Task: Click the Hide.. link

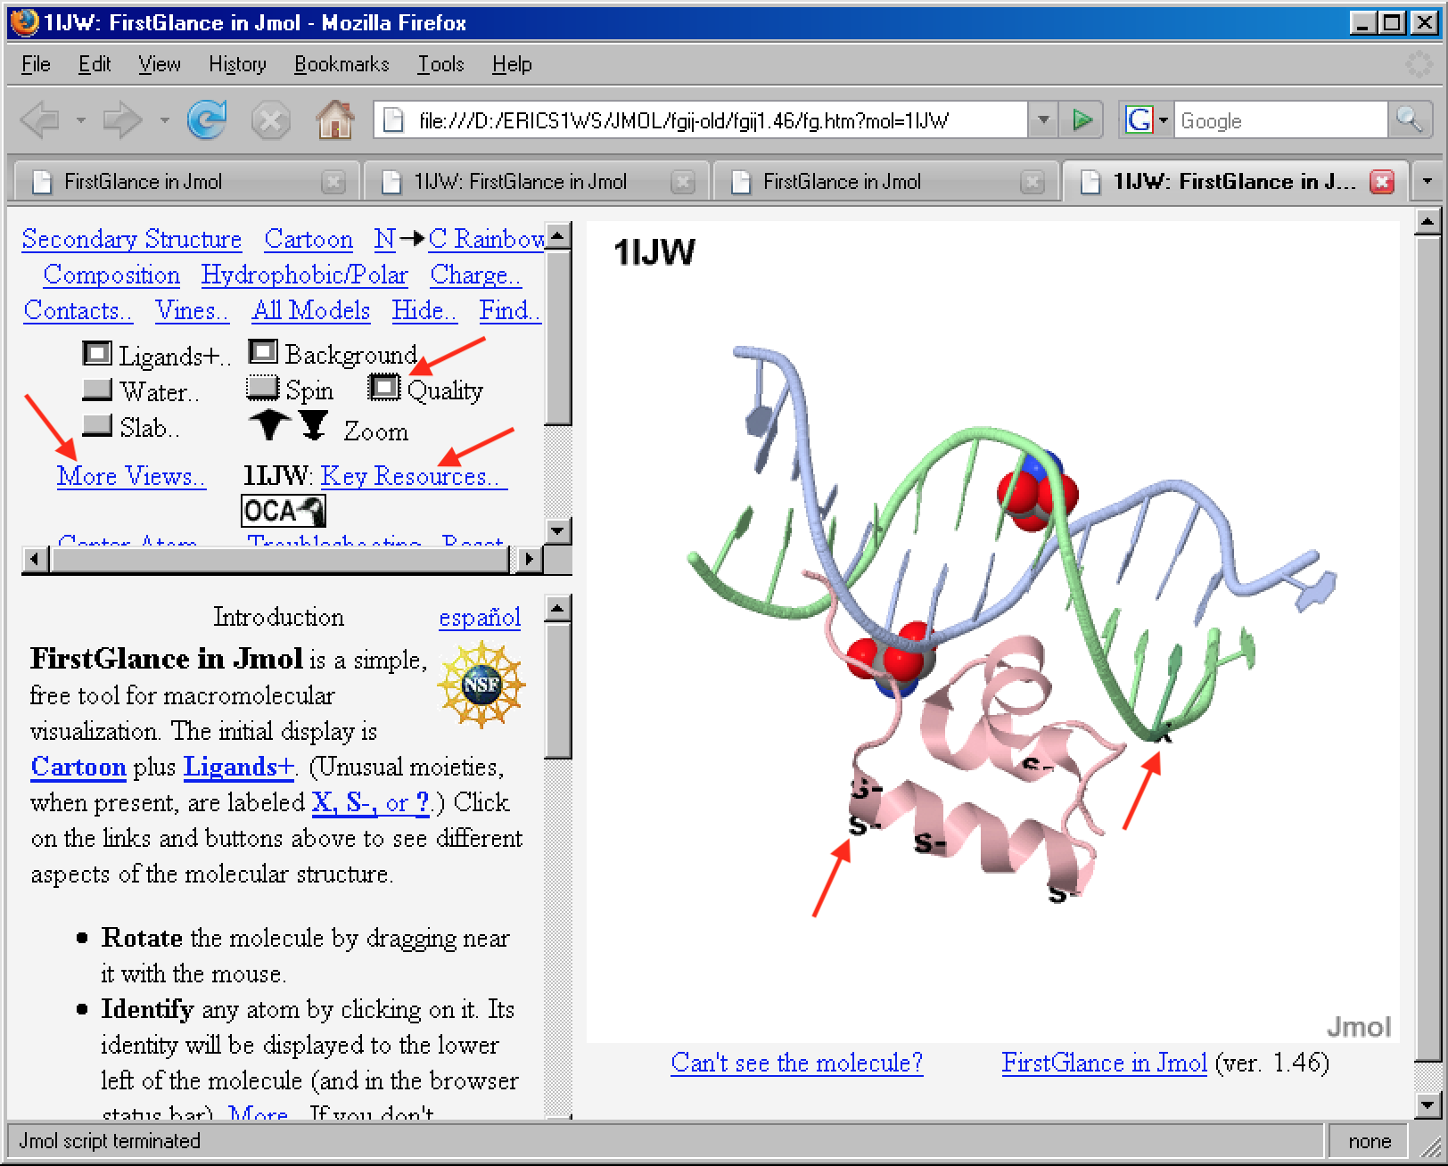Action: tap(424, 310)
